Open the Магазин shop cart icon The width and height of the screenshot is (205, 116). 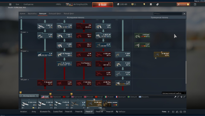(x=178, y=4)
